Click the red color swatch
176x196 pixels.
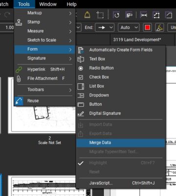click(x=148, y=27)
